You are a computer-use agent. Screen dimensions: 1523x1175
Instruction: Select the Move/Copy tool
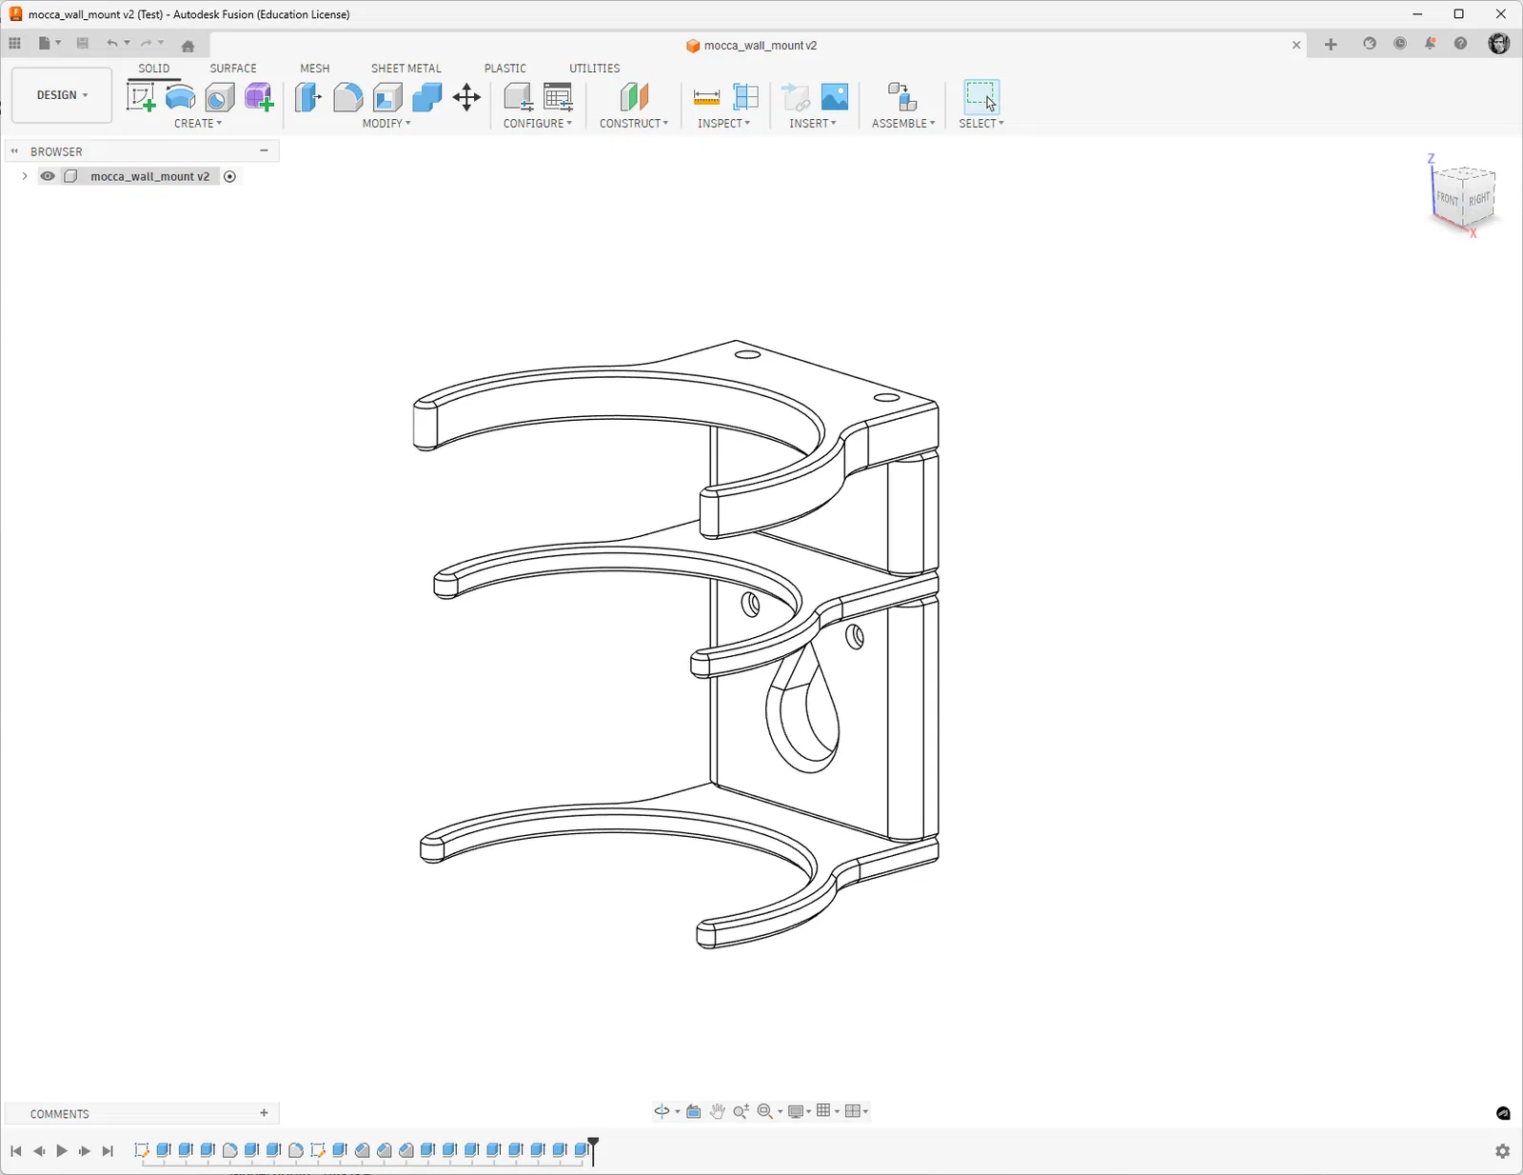click(466, 97)
